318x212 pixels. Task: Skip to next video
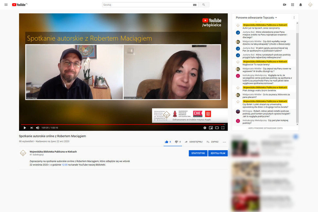click(31, 128)
